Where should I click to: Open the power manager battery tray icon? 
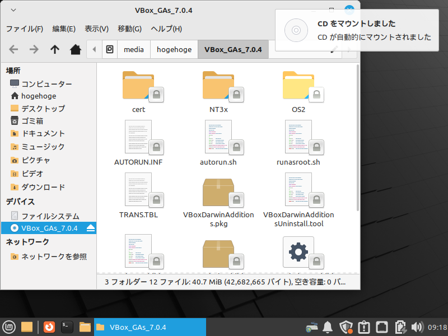[x=401, y=327]
